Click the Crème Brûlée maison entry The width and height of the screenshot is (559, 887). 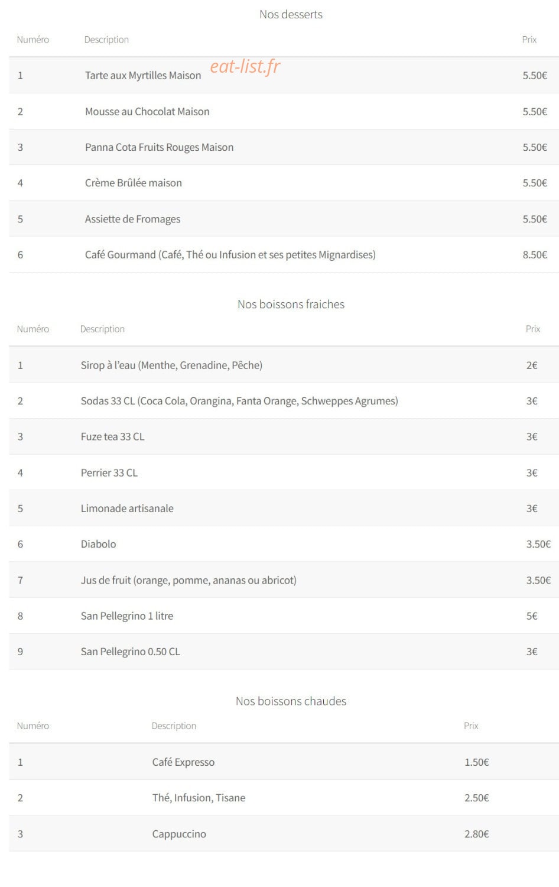pyautogui.click(x=134, y=183)
